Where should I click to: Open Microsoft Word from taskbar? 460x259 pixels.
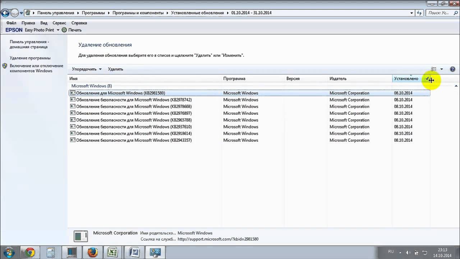tap(134, 252)
